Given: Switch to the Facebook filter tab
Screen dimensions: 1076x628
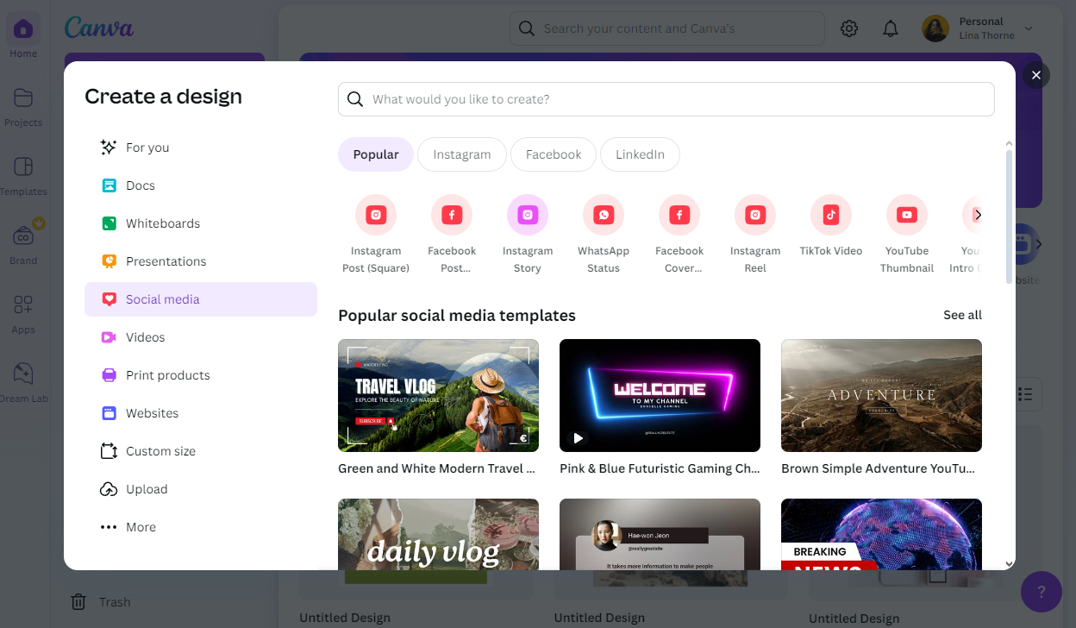Looking at the screenshot, I should pos(554,154).
